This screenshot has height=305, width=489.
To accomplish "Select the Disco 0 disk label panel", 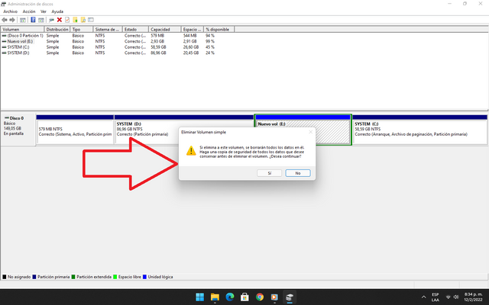I will tap(18, 130).
